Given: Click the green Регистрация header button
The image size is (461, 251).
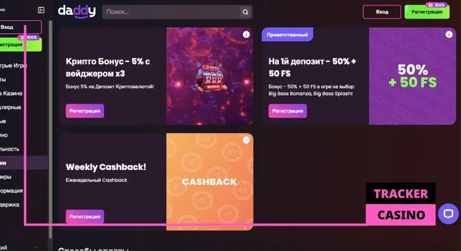Looking at the screenshot, I should tap(427, 12).
